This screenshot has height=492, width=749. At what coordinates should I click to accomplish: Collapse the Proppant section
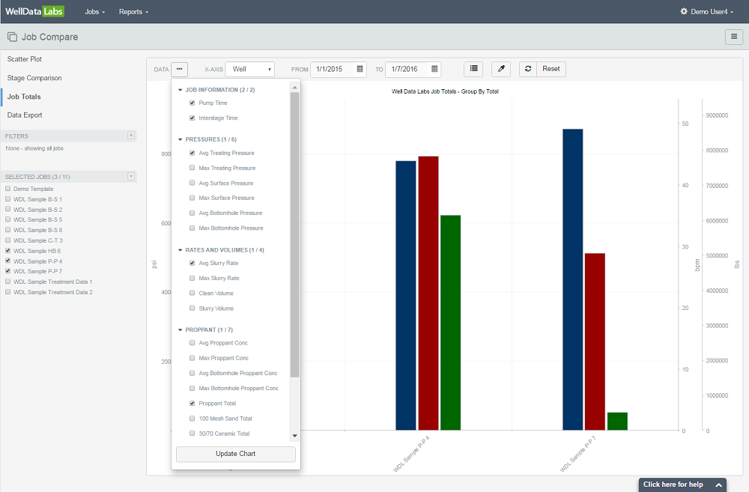pos(180,329)
